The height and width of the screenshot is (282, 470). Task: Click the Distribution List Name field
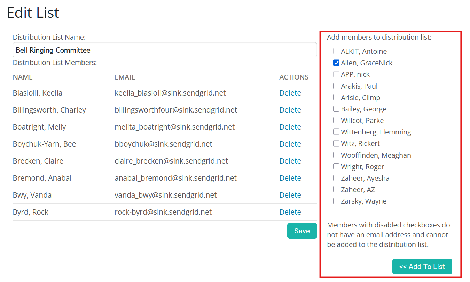coord(164,50)
